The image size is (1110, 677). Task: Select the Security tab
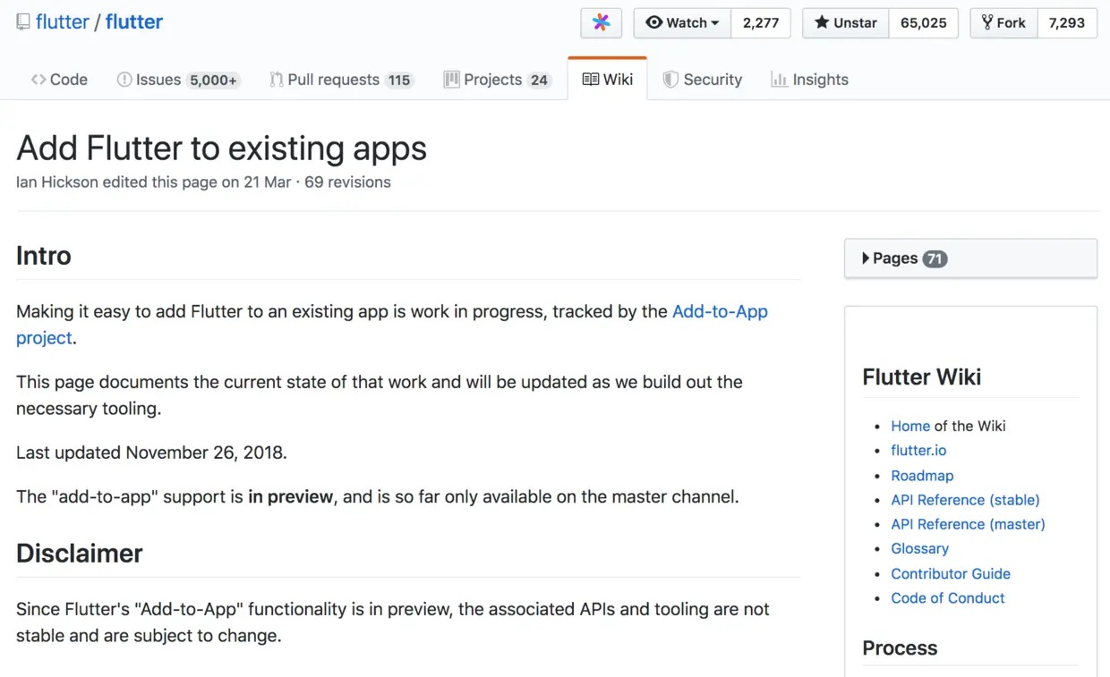(x=703, y=80)
